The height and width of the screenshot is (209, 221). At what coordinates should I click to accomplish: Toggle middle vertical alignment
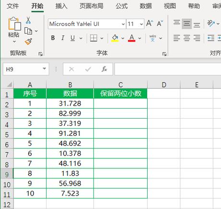pyautogui.click(x=186, y=23)
